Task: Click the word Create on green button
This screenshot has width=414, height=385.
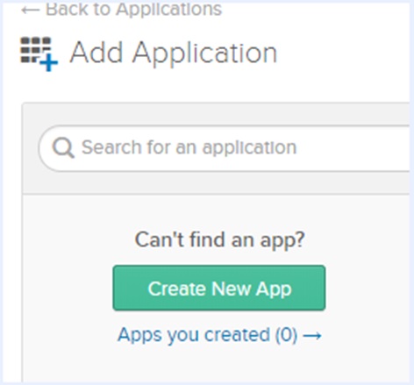Action: click(x=177, y=289)
